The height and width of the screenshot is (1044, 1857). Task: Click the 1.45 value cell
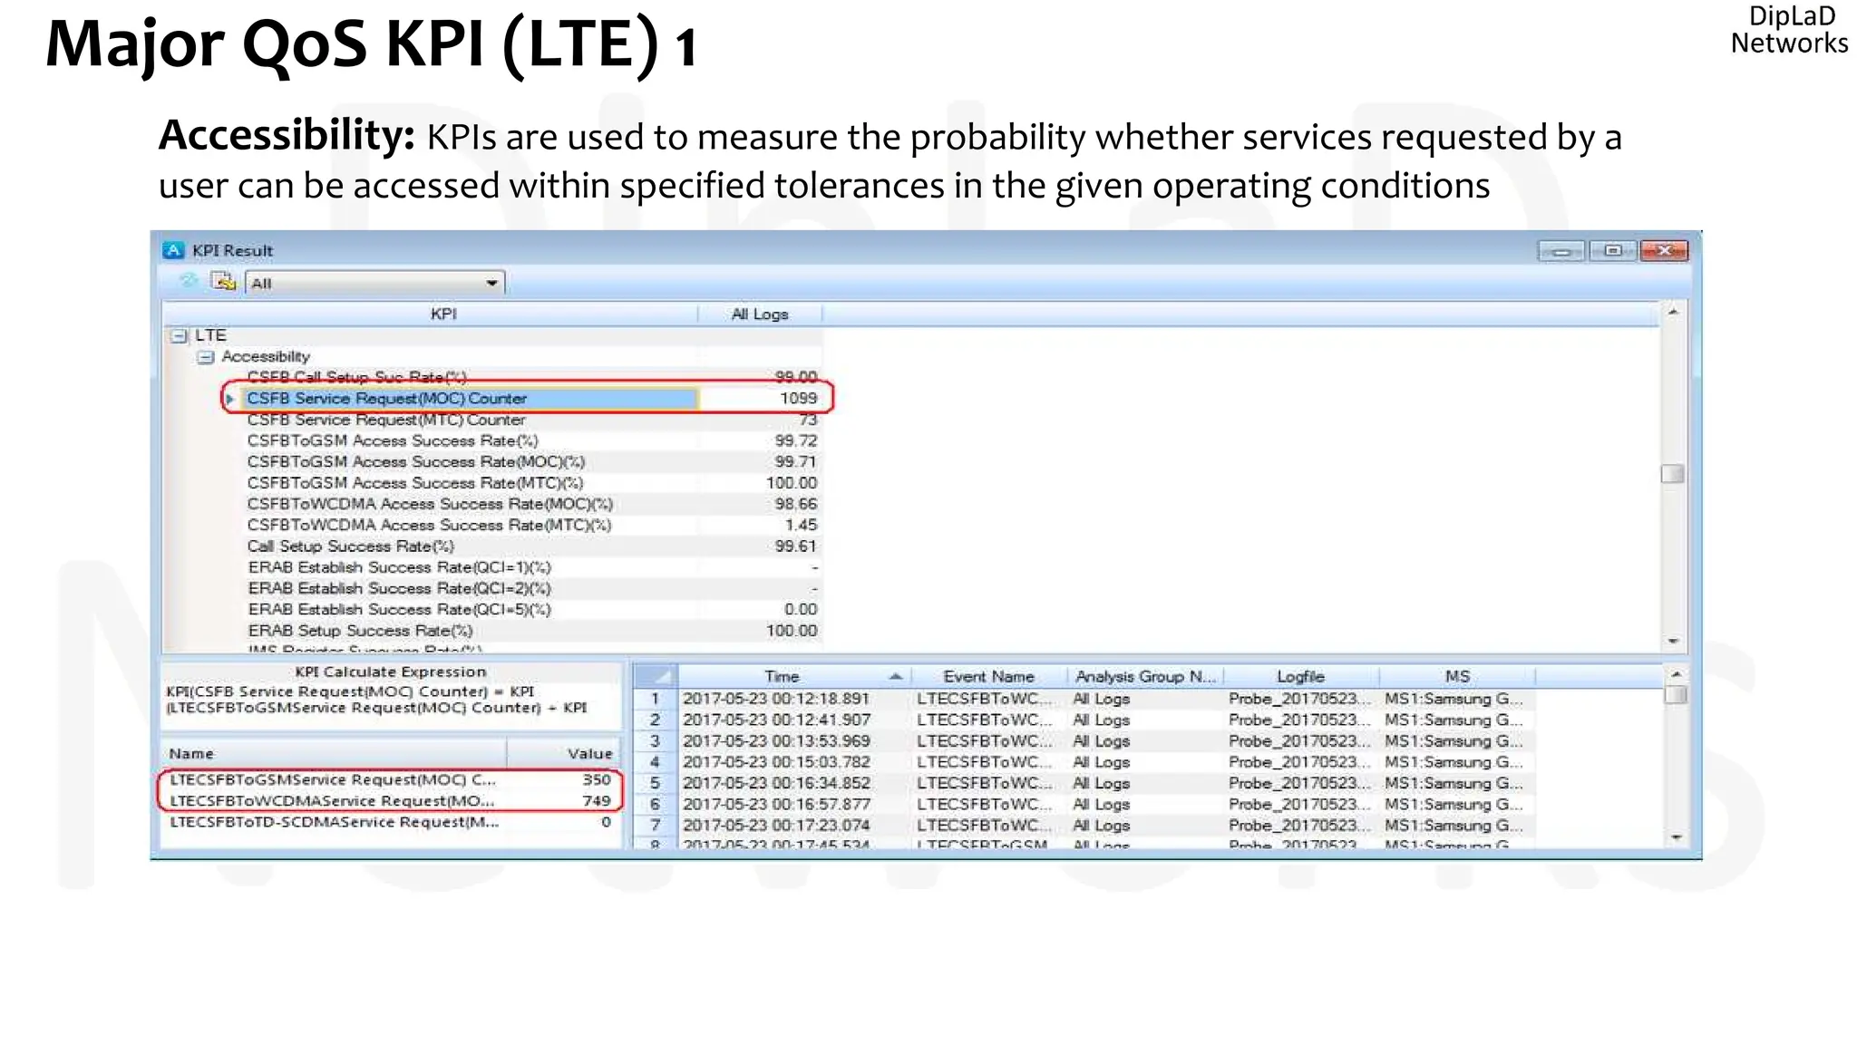760,525
